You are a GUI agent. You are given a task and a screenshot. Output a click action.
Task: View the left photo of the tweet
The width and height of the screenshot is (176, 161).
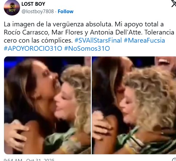[48, 105]
